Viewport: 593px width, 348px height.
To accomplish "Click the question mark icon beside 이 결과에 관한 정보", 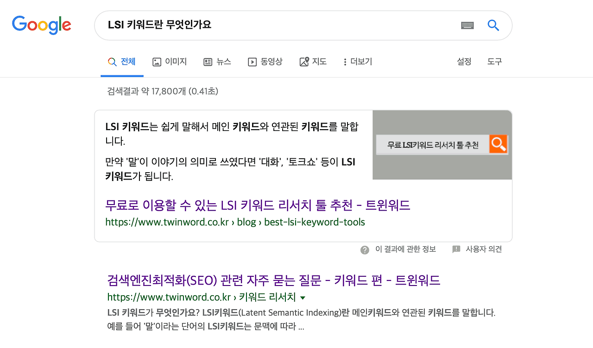I will pyautogui.click(x=365, y=250).
